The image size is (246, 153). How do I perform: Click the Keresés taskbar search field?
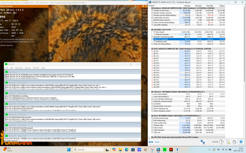pyautogui.click(x=88, y=149)
